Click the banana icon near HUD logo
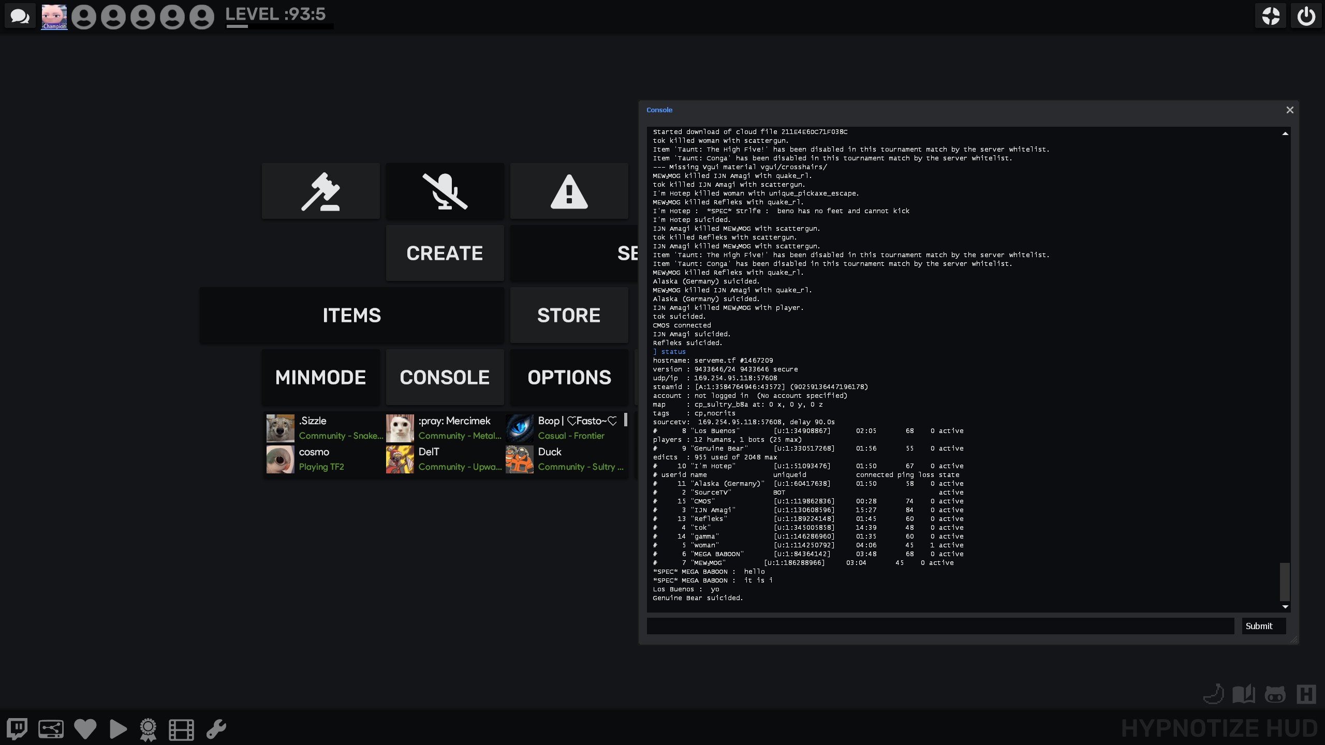 click(1214, 694)
